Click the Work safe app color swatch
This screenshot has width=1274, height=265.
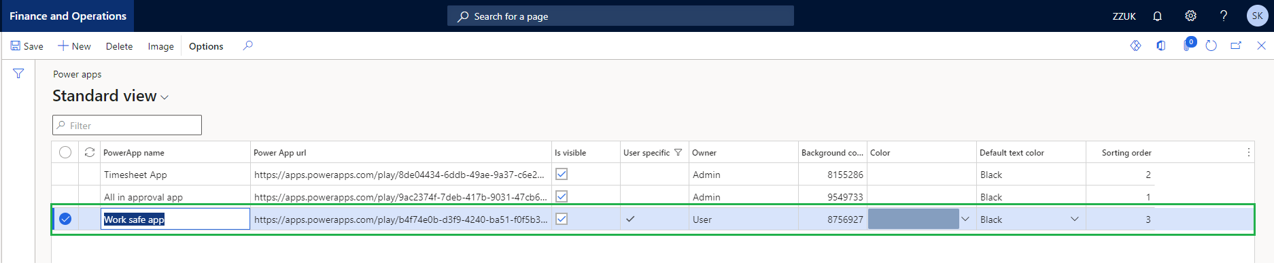tap(913, 219)
